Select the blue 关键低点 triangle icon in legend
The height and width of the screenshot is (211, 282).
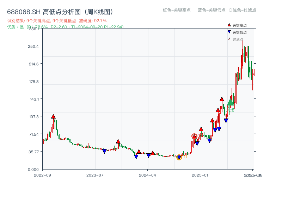[x=229, y=32]
